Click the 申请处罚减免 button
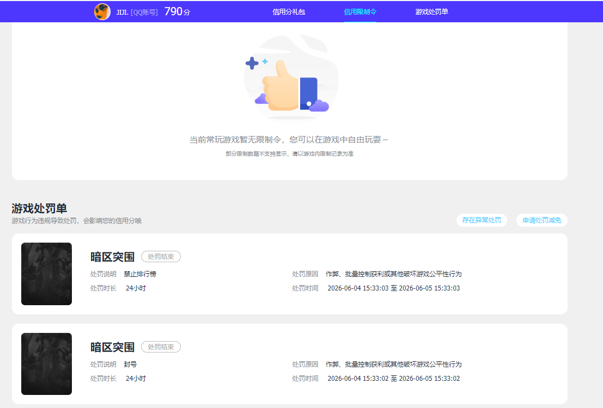 (542, 220)
